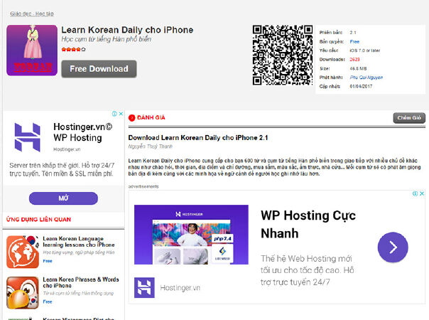The height and width of the screenshot is (320, 429).
Task: Open Learn Korea Phrases & Words cho iPhone
Action: (81, 282)
